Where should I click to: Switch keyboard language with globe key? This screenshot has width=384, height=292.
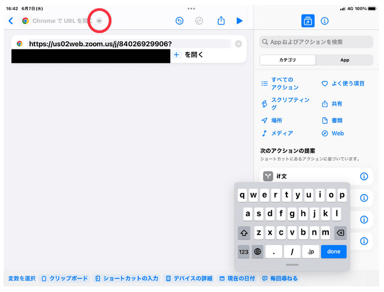pyautogui.click(x=257, y=252)
